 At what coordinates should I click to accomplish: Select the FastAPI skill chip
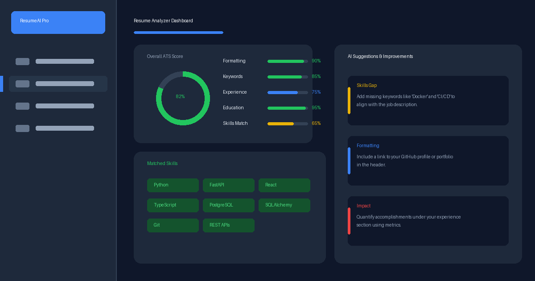click(x=229, y=185)
